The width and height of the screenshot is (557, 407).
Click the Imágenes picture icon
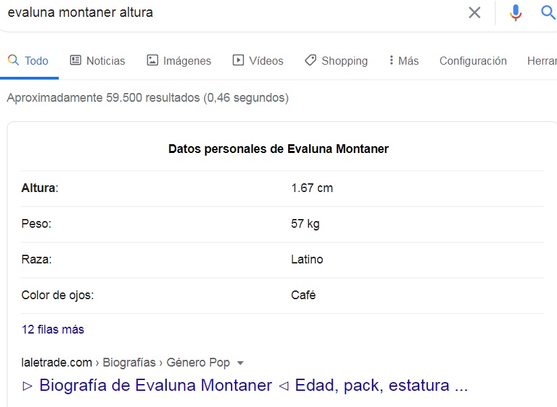click(153, 60)
